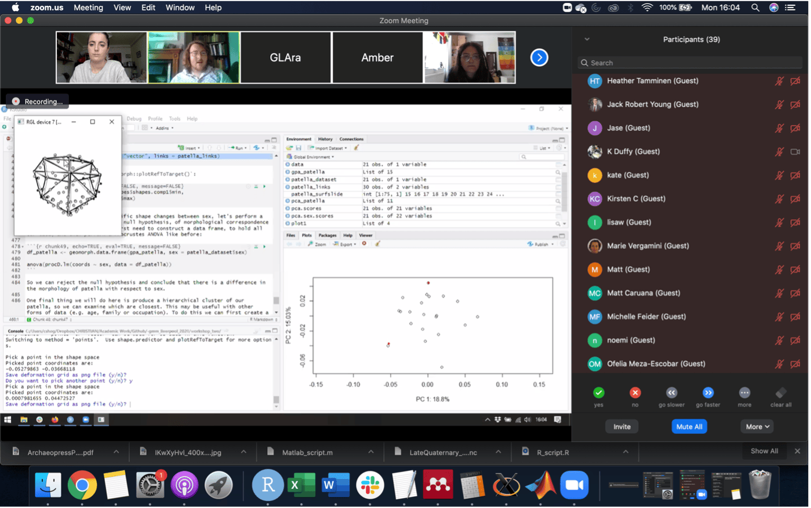Viewport: 811px width, 508px height.
Task: Open the List view dropdown in Environment pane
Action: coord(544,148)
